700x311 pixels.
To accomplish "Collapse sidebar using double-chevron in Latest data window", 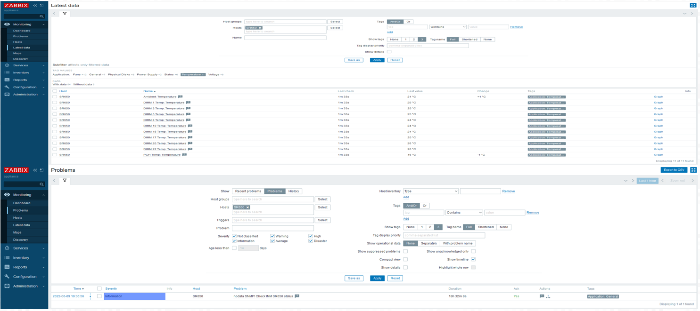I will coord(35,6).
